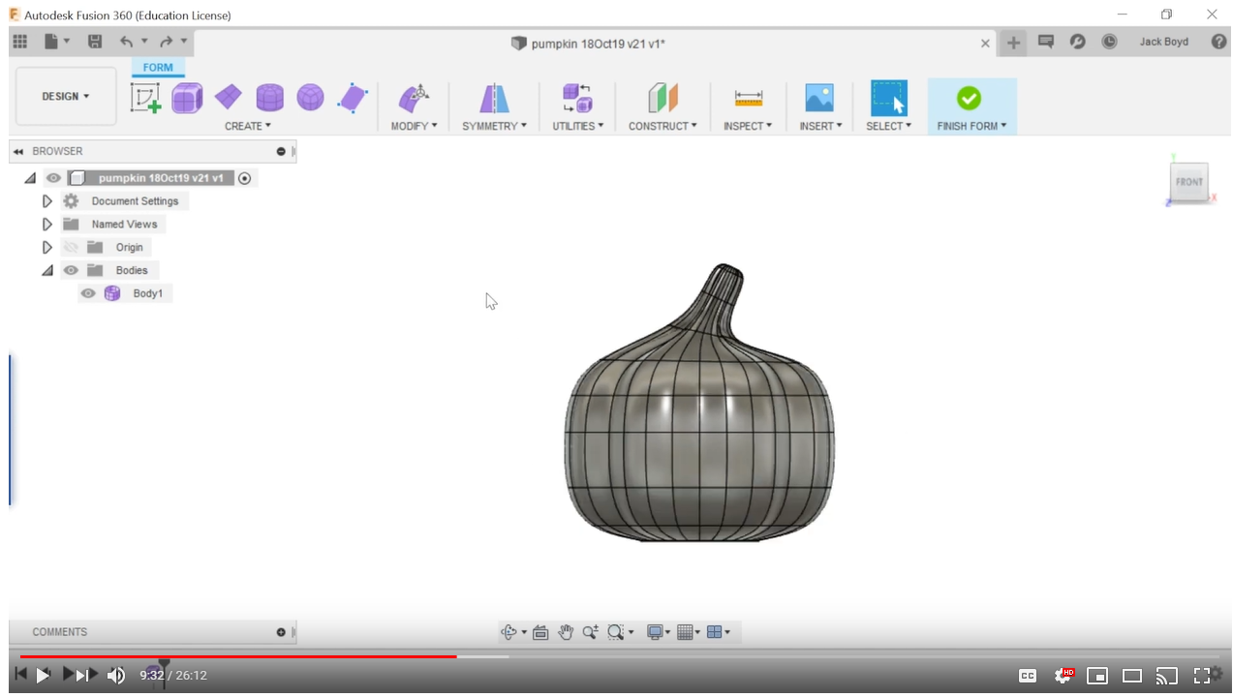1233x697 pixels.
Task: Click the job status clock icon
Action: point(1110,42)
